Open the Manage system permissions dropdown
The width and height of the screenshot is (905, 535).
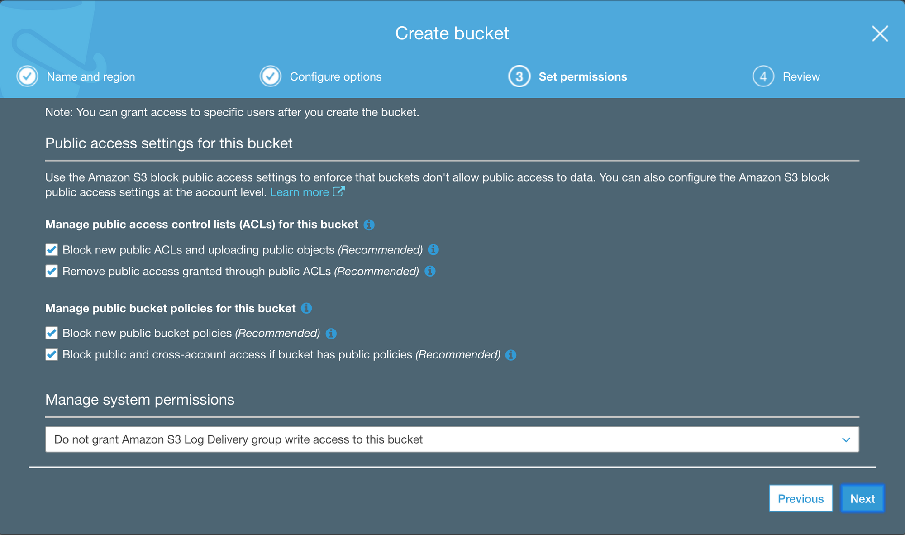click(x=452, y=439)
